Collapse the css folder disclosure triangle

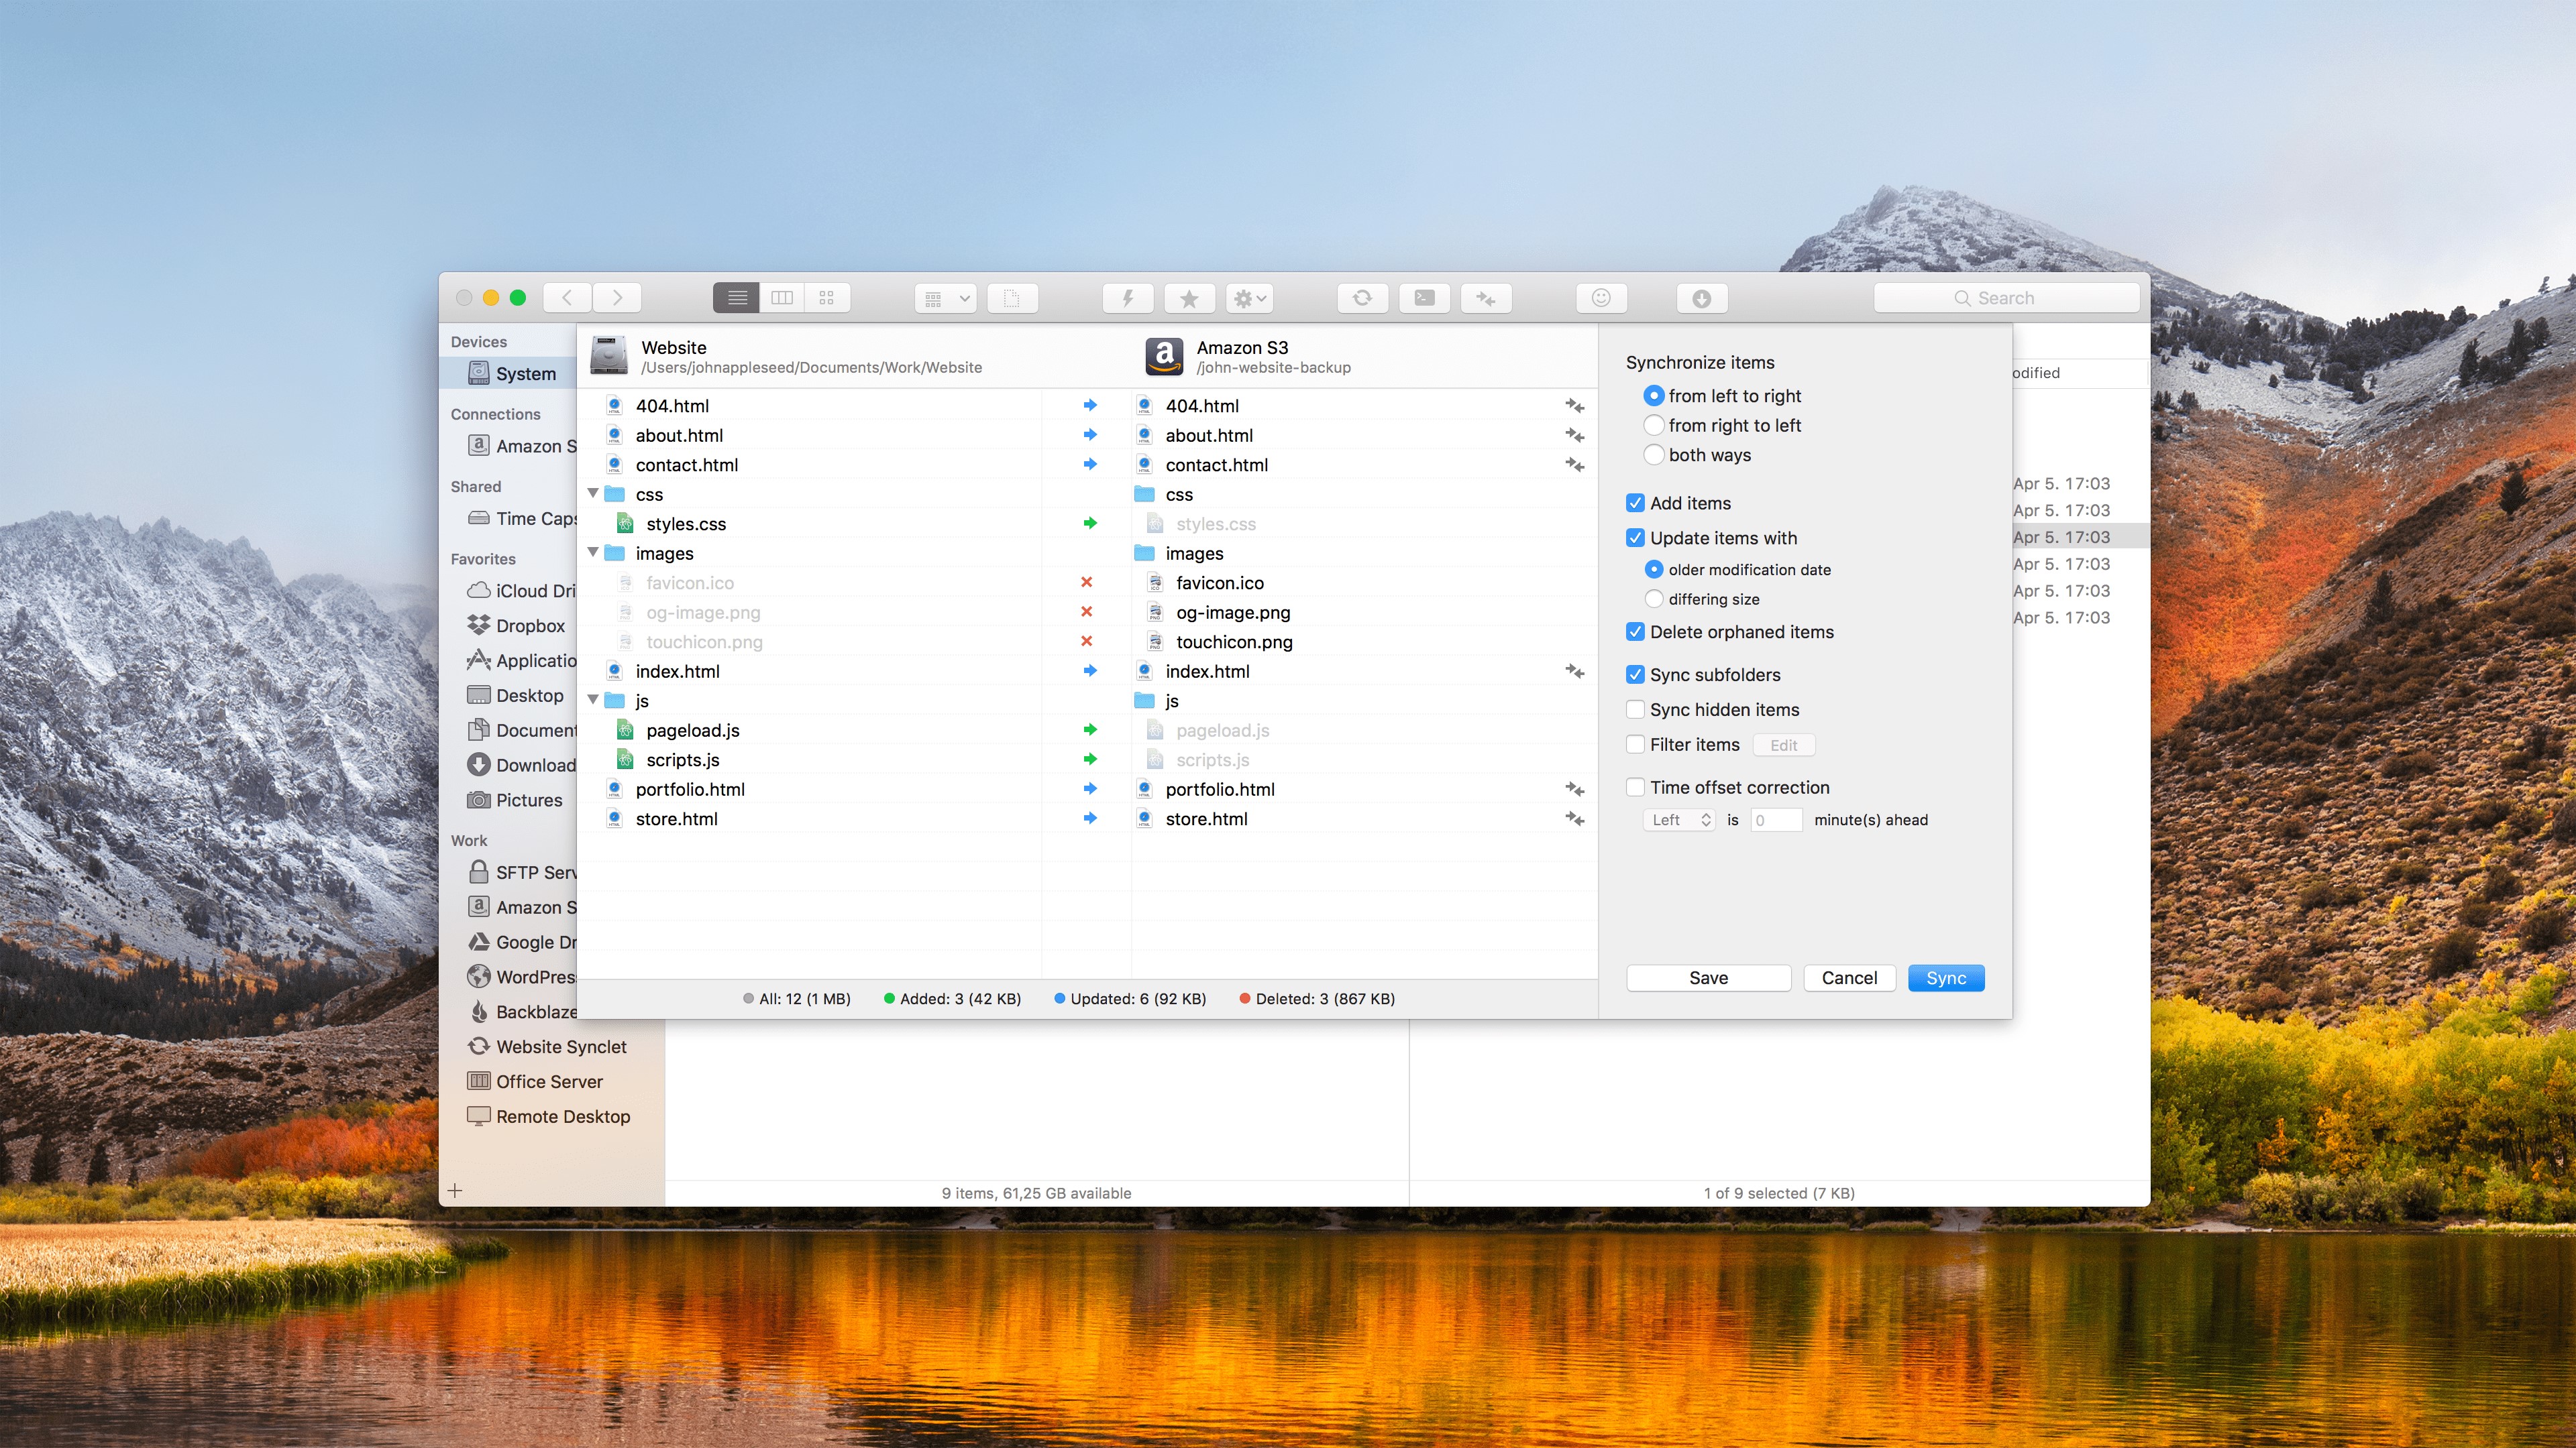(x=593, y=493)
